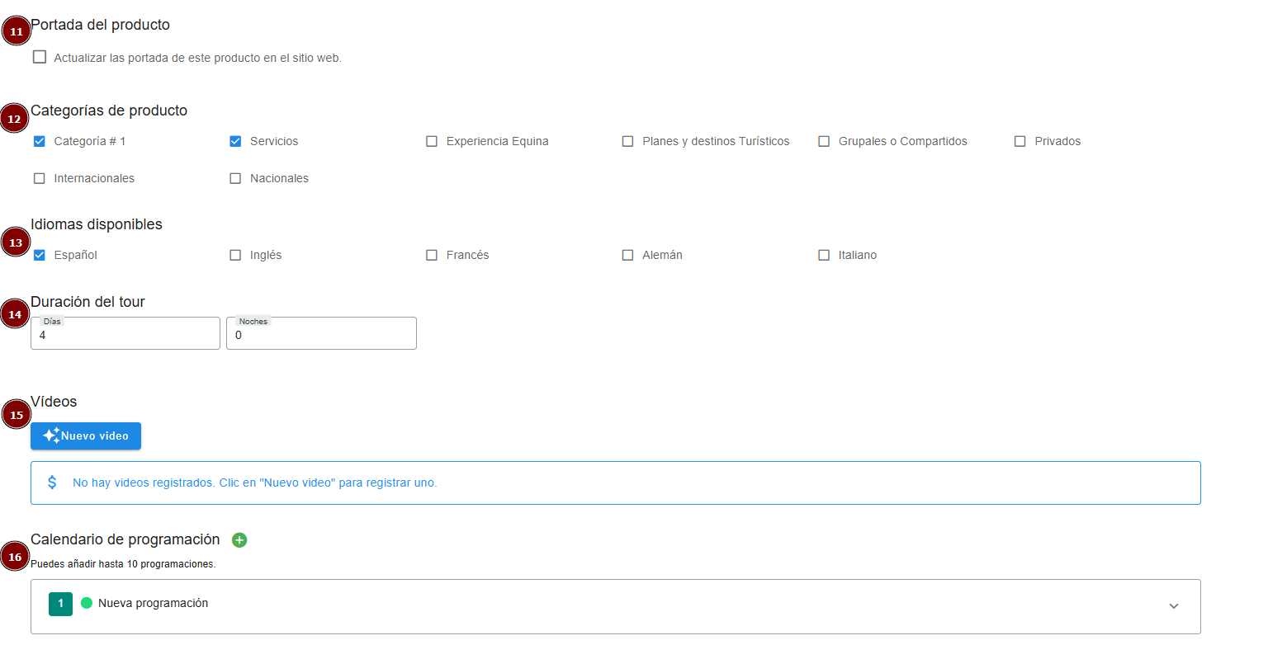This screenshot has height=645, width=1287.
Task: Tick the Inglés language checkbox
Action: click(235, 256)
